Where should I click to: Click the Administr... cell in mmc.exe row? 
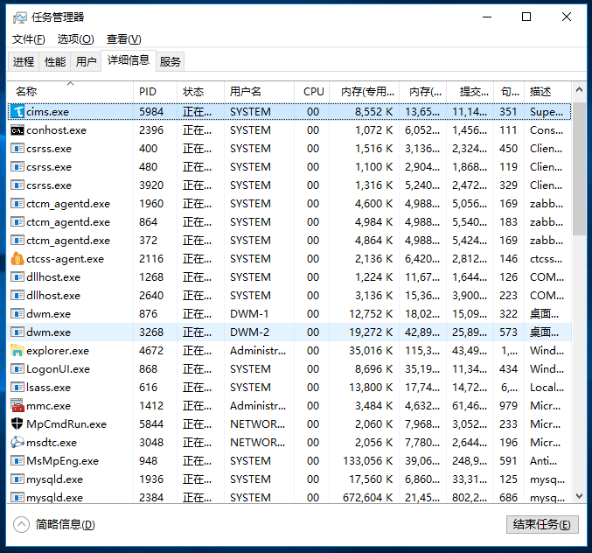(x=258, y=406)
